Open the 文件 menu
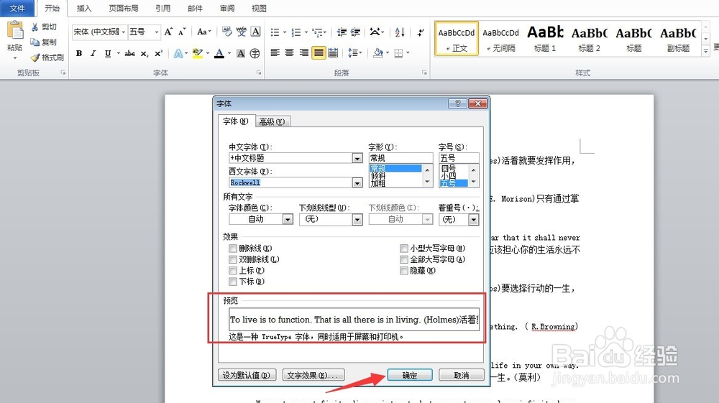This screenshot has width=719, height=403. coord(17,8)
